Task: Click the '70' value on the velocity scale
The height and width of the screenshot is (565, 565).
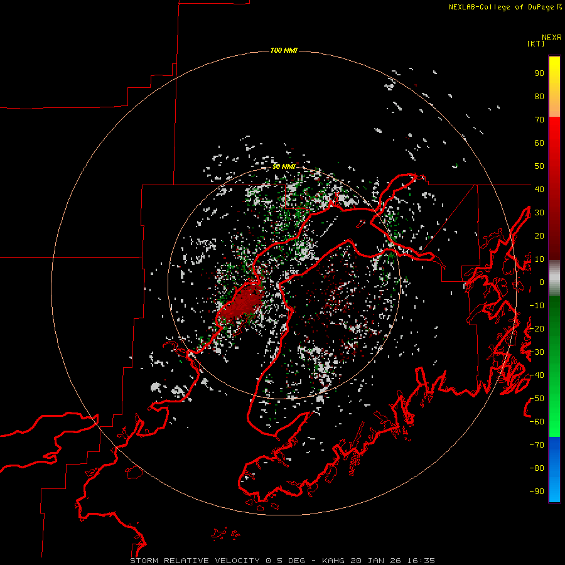Action: pos(539,120)
